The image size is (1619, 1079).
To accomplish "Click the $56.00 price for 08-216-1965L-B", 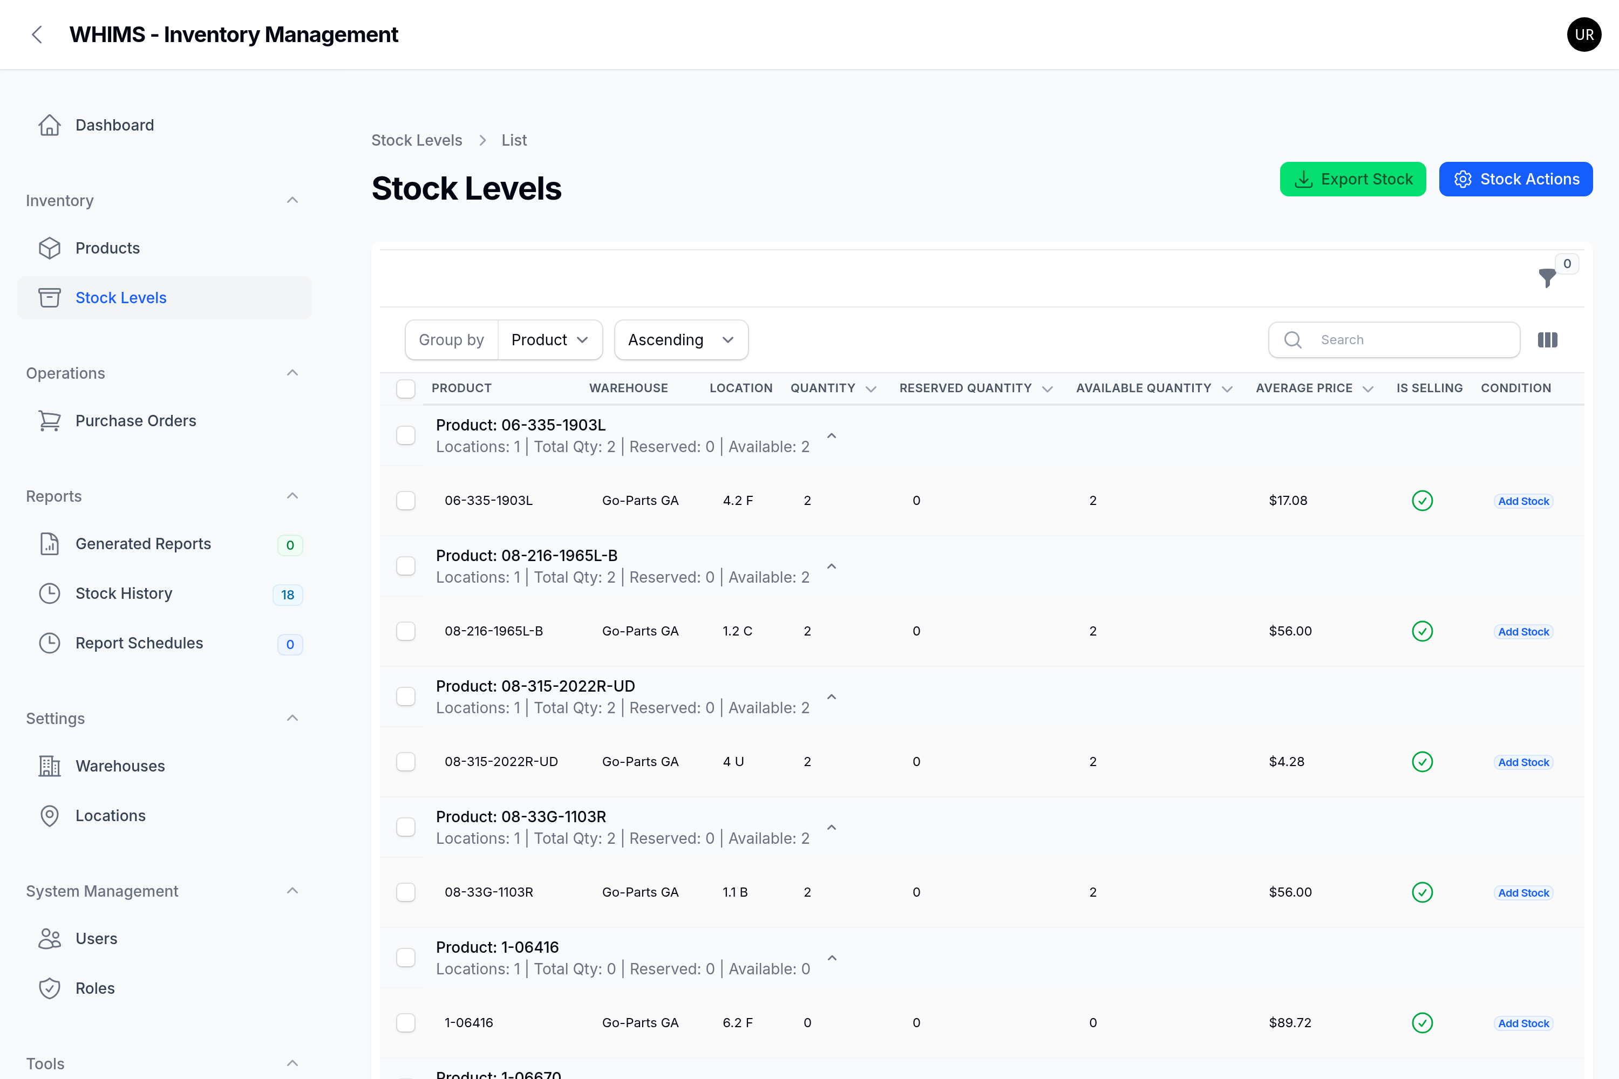I will (x=1290, y=632).
